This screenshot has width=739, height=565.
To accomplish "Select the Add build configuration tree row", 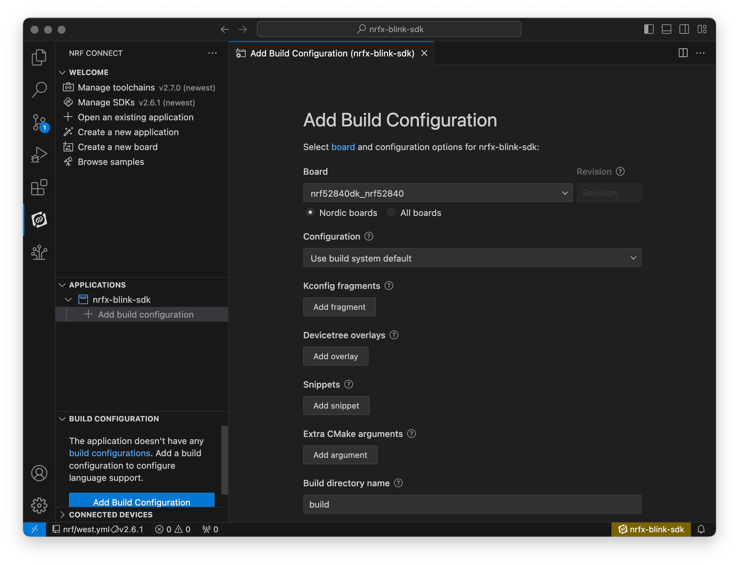I will coord(142,314).
